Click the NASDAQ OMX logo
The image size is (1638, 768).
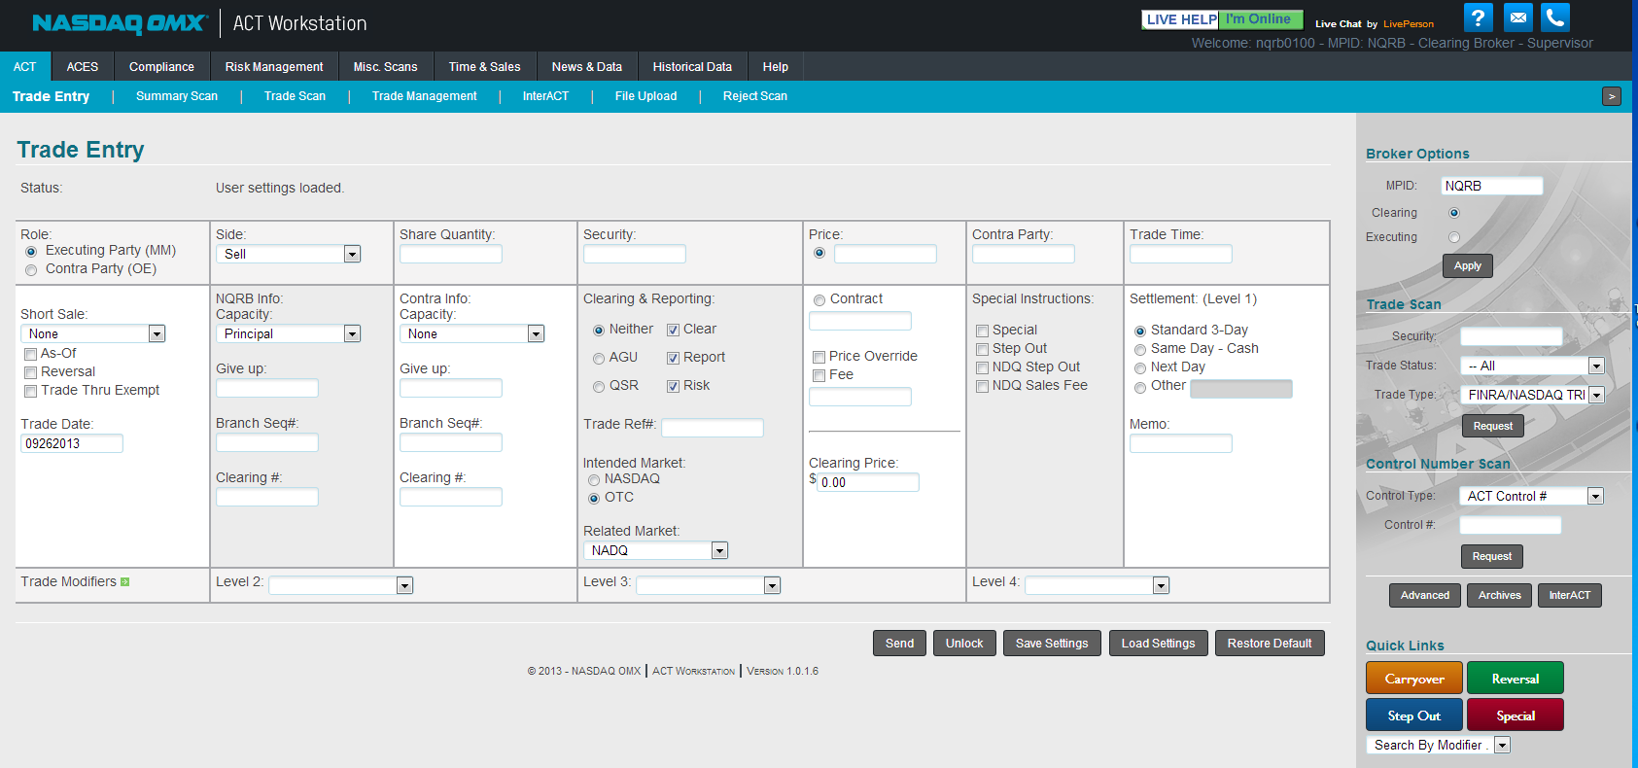tap(120, 23)
